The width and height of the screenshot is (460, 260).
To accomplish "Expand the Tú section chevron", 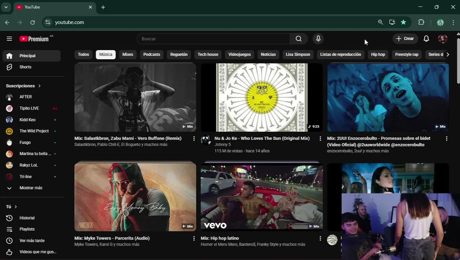I will [x=16, y=207].
